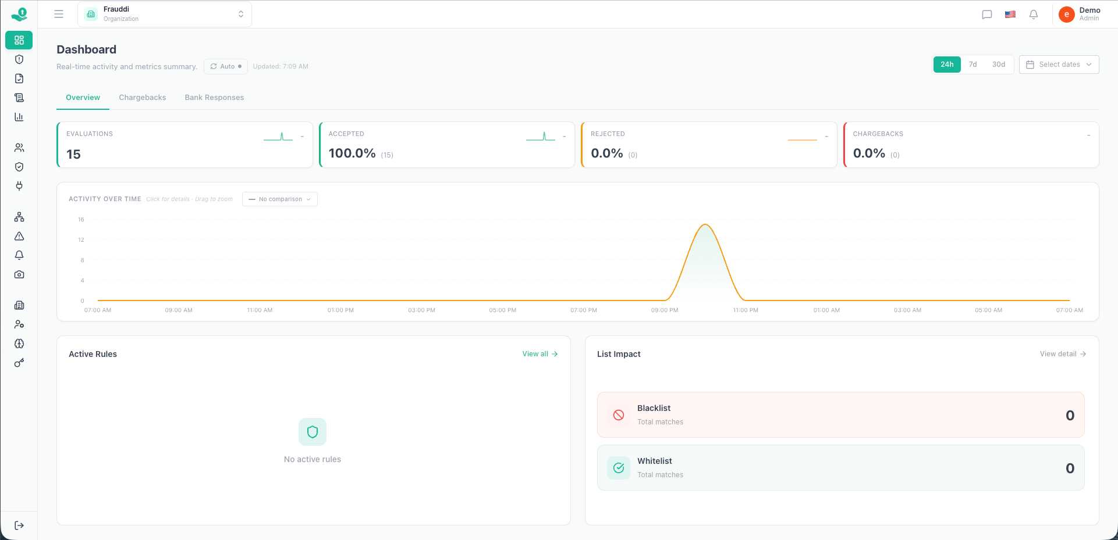The image size is (1118, 540).
Task: Expand the Frauddi organization switcher
Action: point(164,13)
